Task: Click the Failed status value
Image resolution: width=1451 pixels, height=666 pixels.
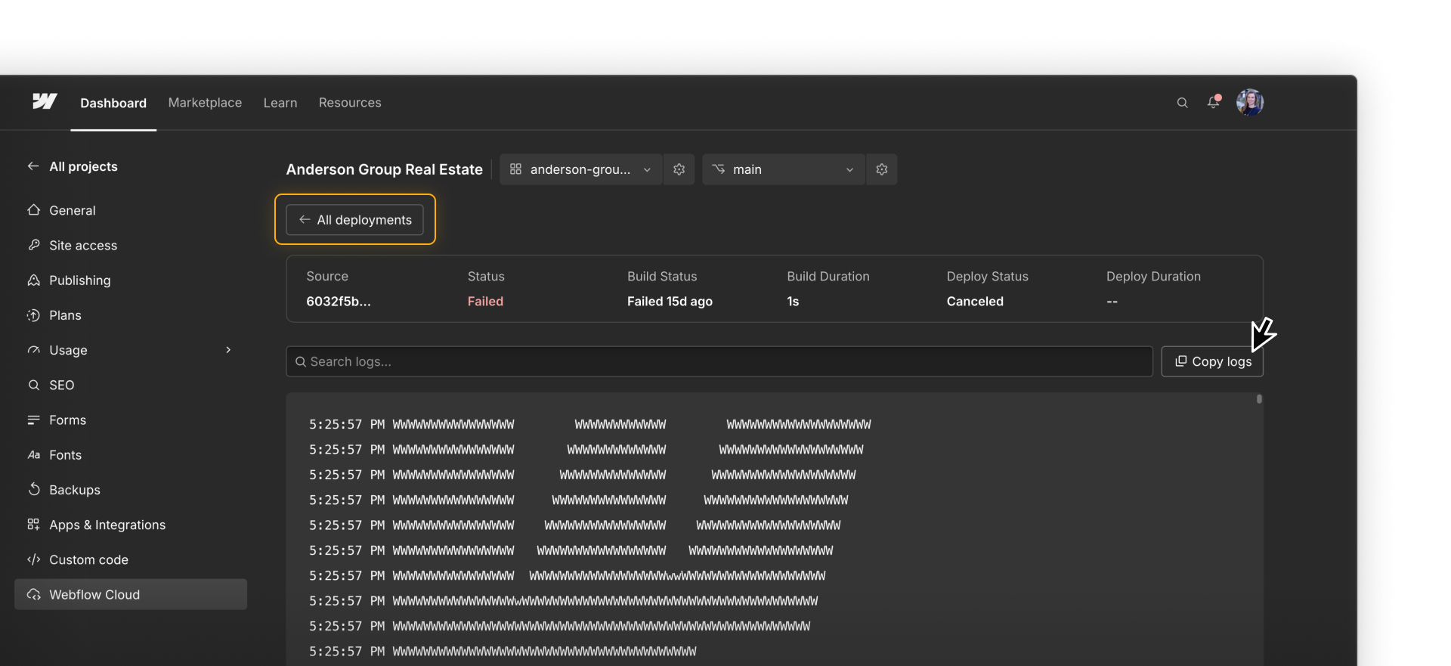Action: point(485,301)
